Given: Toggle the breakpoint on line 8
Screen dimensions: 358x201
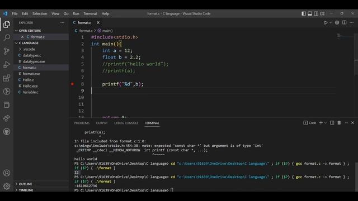Looking at the screenshot, I should pyautogui.click(x=72, y=84).
